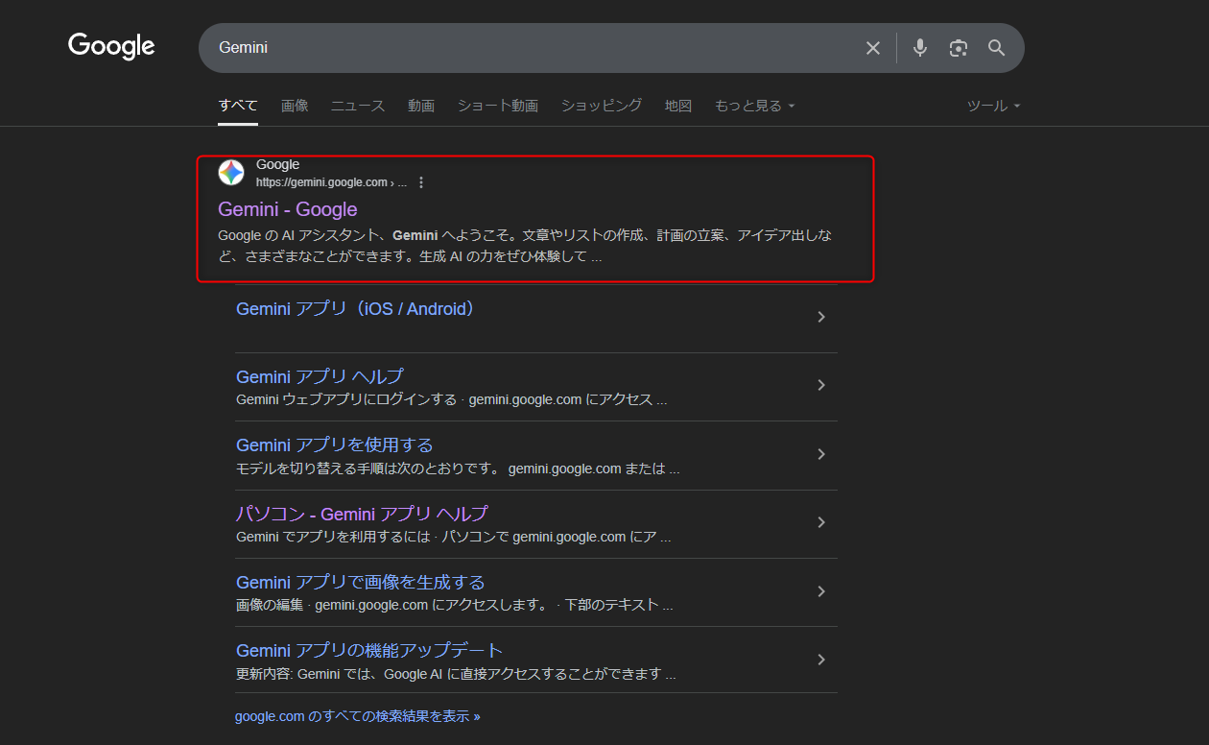Image resolution: width=1209 pixels, height=745 pixels.
Task: Click the Gemini favicon on the top result
Action: click(230, 172)
